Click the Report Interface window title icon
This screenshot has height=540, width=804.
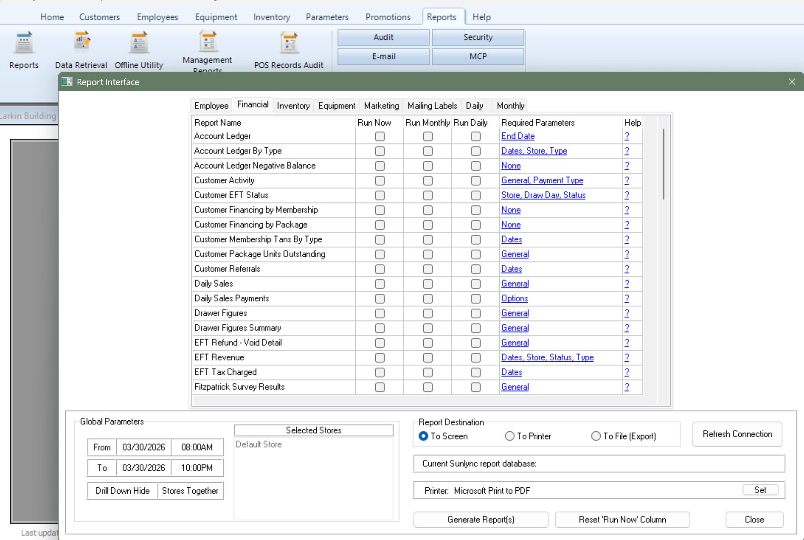pos(67,82)
